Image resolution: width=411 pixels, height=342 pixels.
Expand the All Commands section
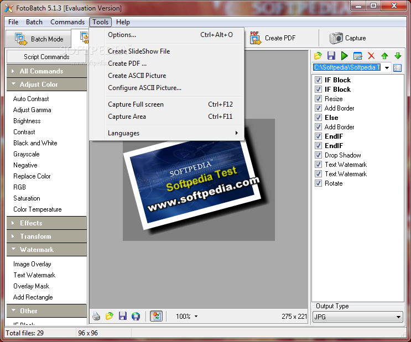point(46,71)
